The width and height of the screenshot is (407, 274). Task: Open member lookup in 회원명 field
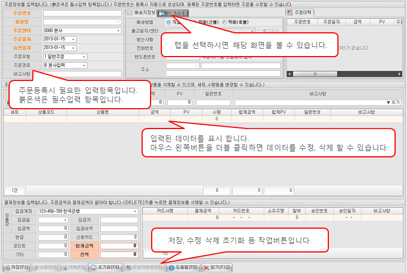point(119,22)
